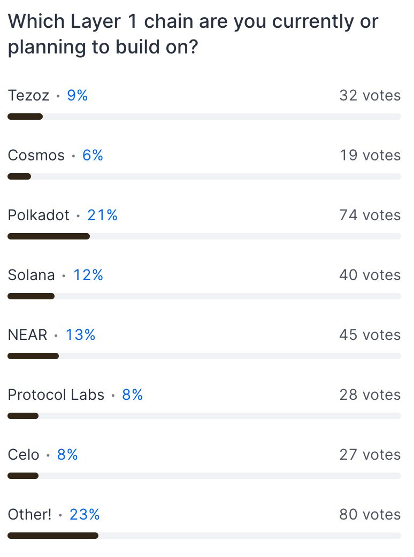Viewport: 414px width, 557px height.
Task: Open the 74 votes count for Polkadot
Action: (370, 215)
